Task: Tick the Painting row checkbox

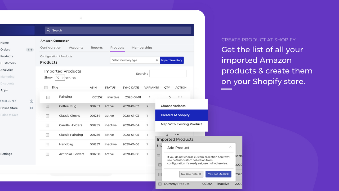Action: pyautogui.click(x=48, y=97)
